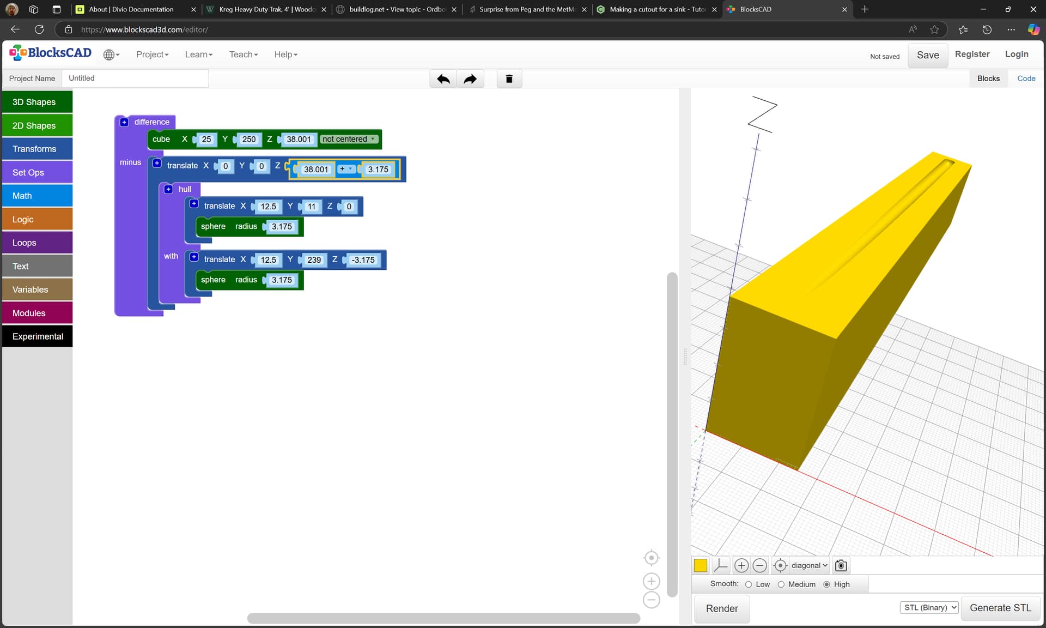The height and width of the screenshot is (628, 1046).
Task: Take a picture with camera icon
Action: click(x=841, y=565)
